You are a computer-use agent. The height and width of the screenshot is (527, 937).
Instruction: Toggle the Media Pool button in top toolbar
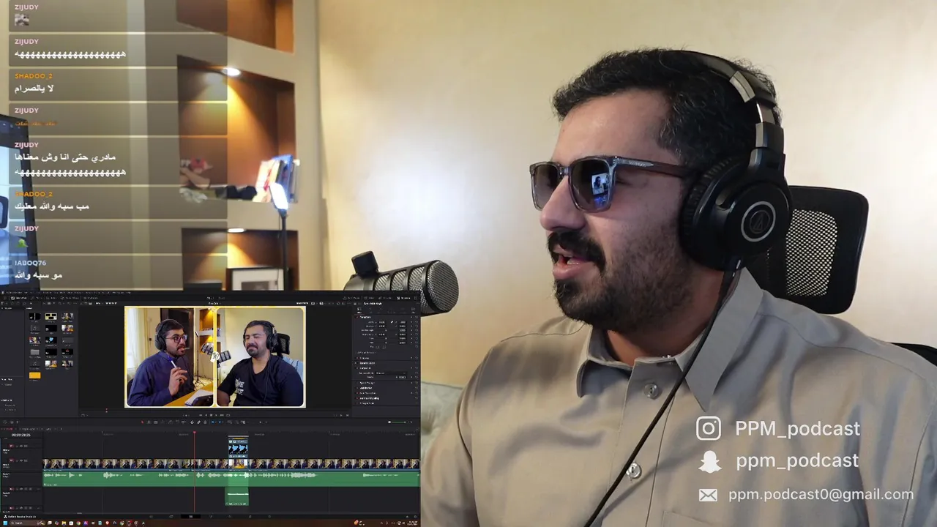(19, 298)
